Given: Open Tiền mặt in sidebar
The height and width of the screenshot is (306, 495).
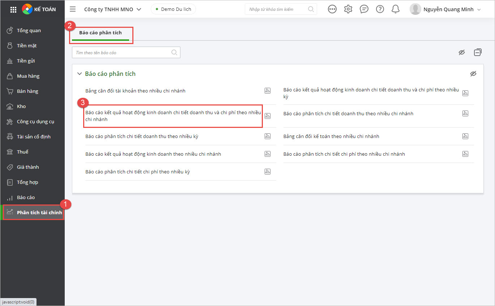Looking at the screenshot, I should point(33,46).
